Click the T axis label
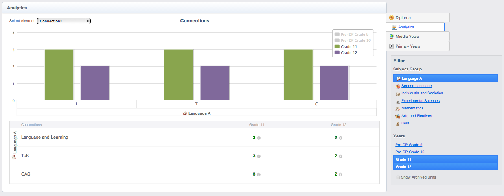The height and width of the screenshot is (196, 504). click(197, 105)
